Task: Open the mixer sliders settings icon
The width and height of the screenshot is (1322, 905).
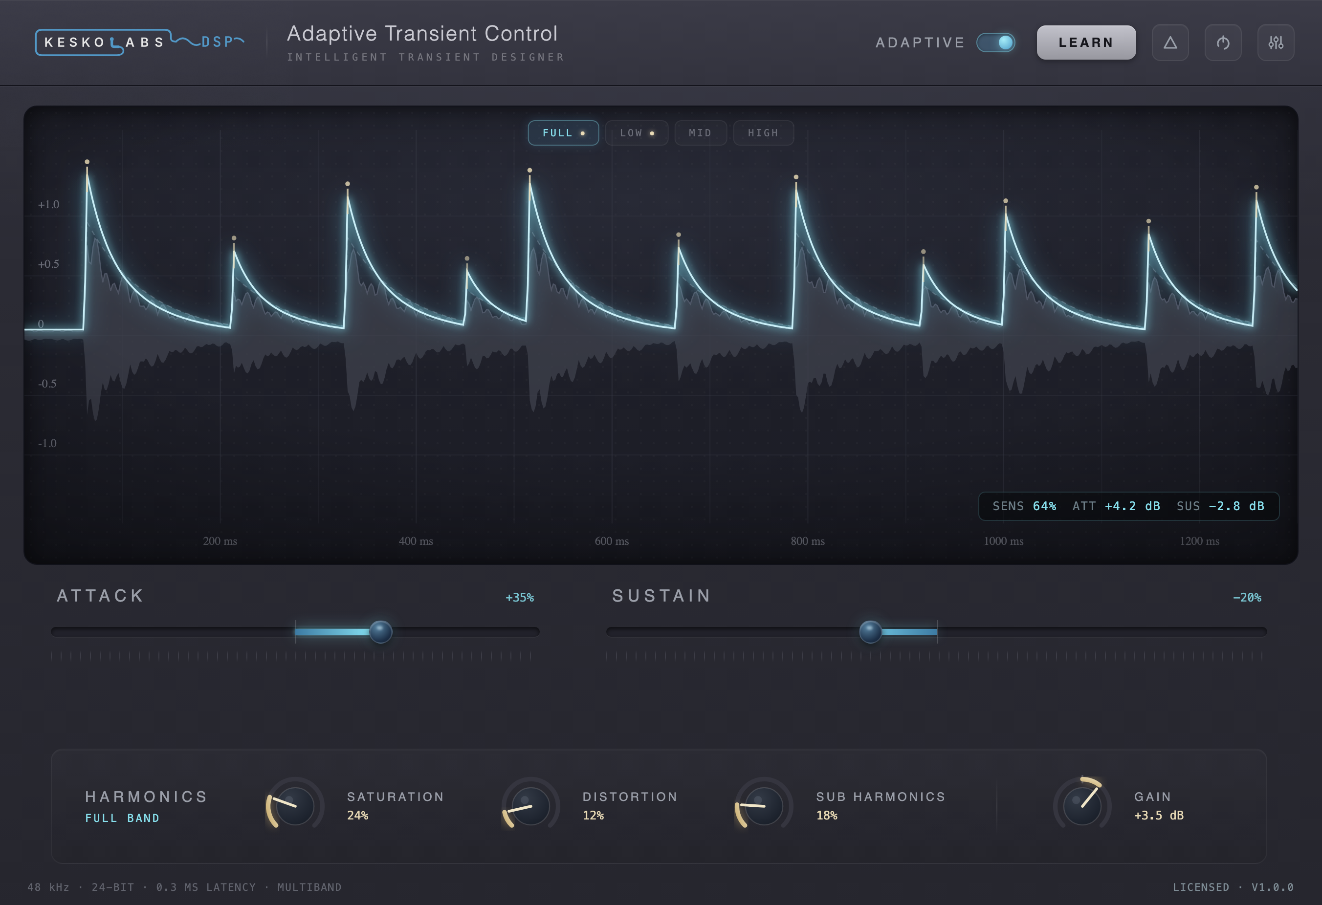Action: click(x=1276, y=43)
